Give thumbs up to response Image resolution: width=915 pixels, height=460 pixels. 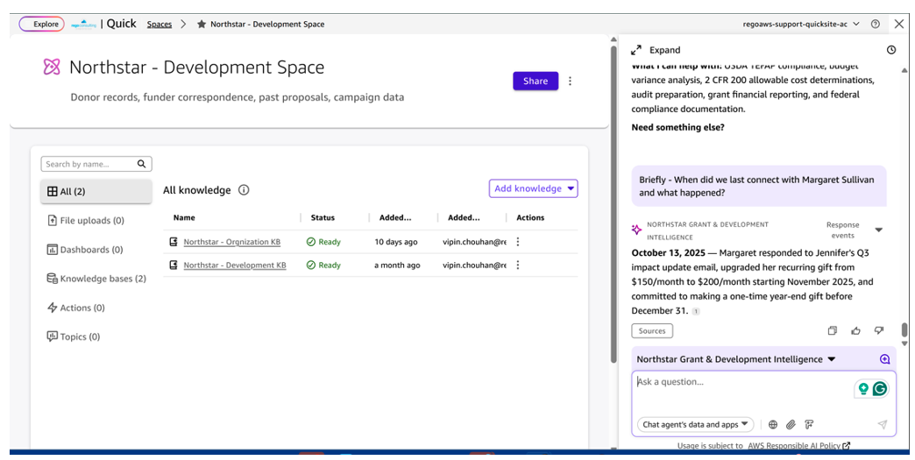click(x=856, y=330)
